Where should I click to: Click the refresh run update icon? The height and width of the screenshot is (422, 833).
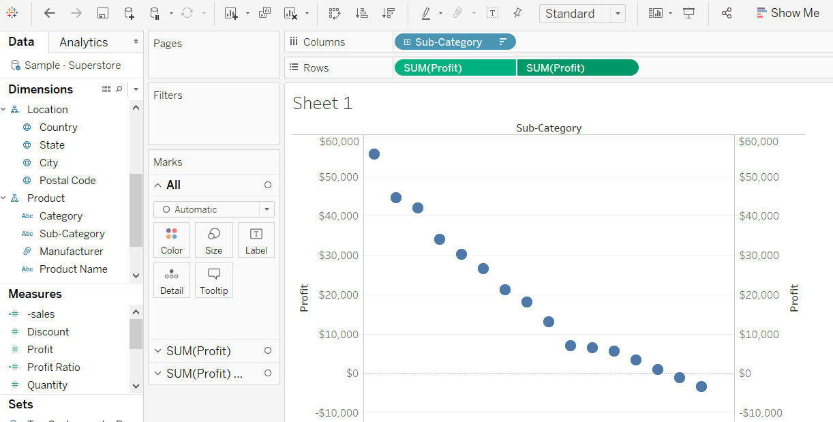tap(187, 13)
